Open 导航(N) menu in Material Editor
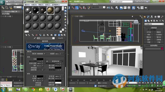The image size is (165, 92). (41, 5)
